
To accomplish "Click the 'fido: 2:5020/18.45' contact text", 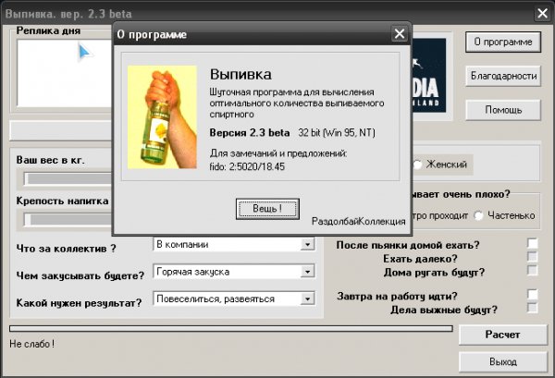I will click(x=247, y=166).
